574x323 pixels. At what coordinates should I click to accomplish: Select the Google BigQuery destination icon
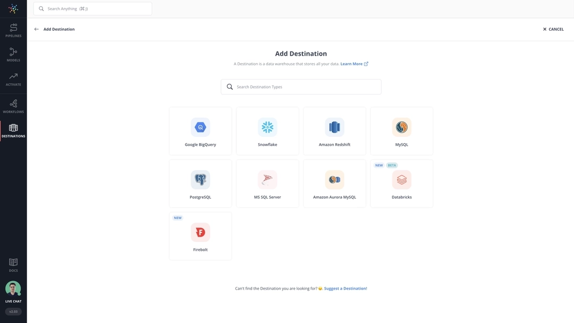pyautogui.click(x=200, y=126)
